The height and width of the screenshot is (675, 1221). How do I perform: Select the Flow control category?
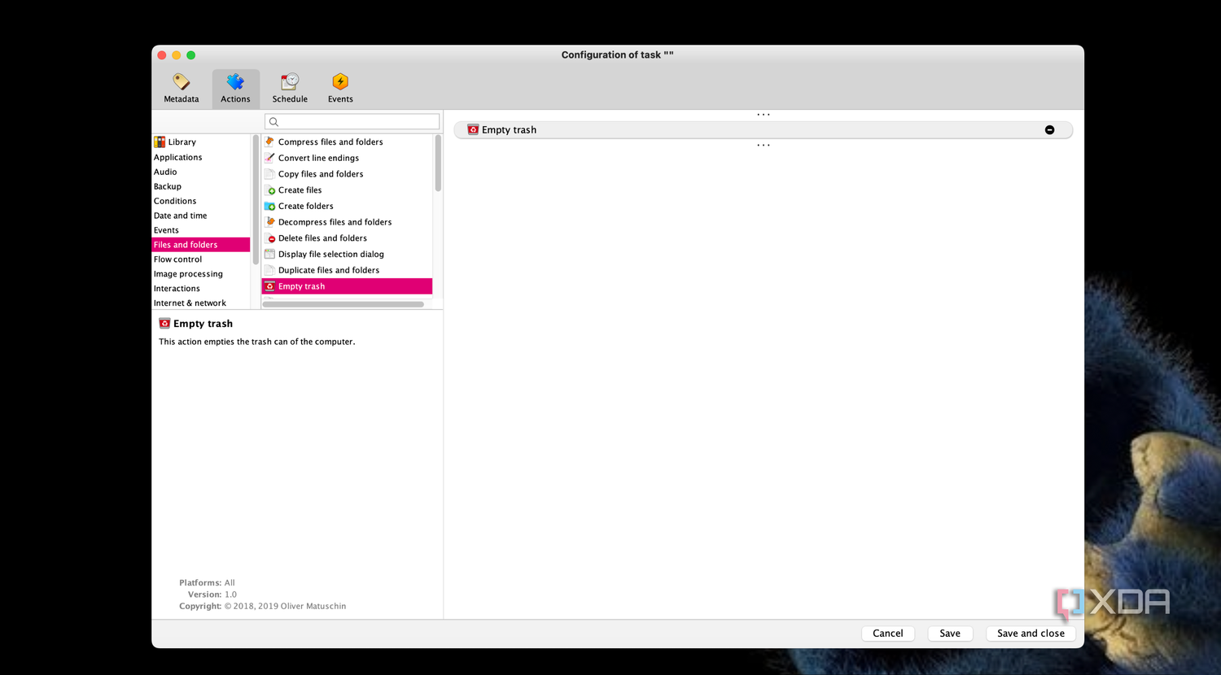[x=201, y=259]
